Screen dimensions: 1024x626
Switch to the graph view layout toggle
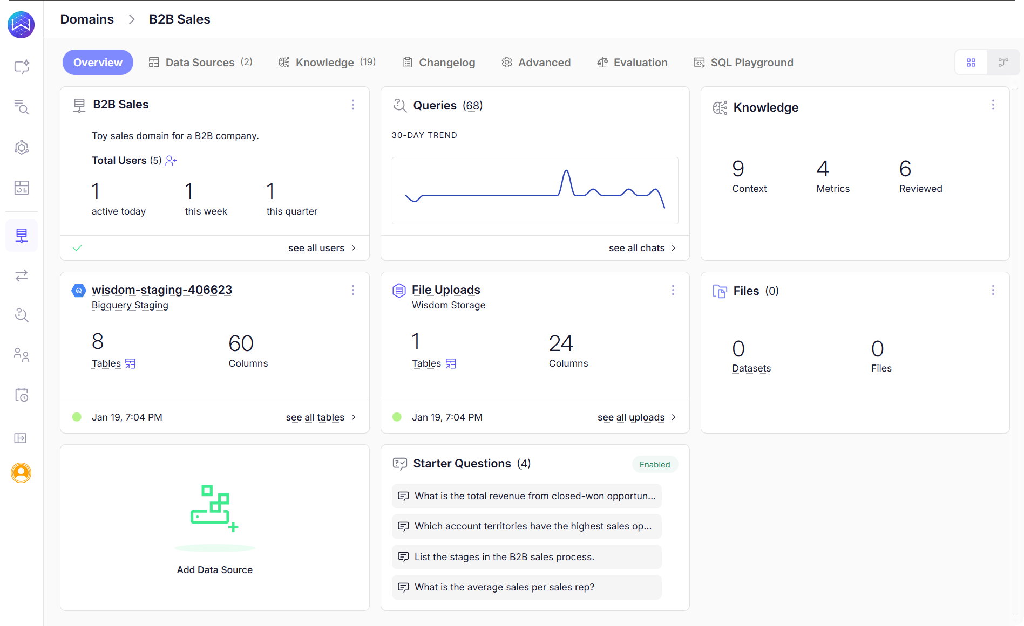[1003, 62]
